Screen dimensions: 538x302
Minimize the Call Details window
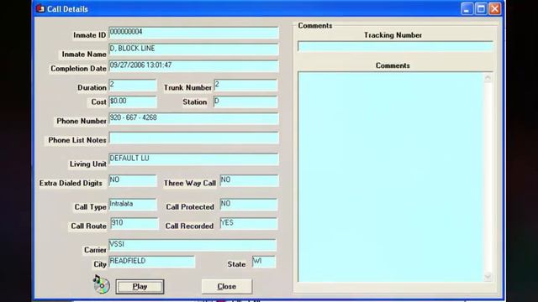point(467,8)
